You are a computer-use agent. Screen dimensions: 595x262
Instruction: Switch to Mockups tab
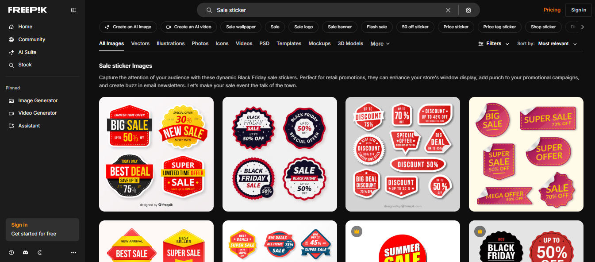point(319,43)
